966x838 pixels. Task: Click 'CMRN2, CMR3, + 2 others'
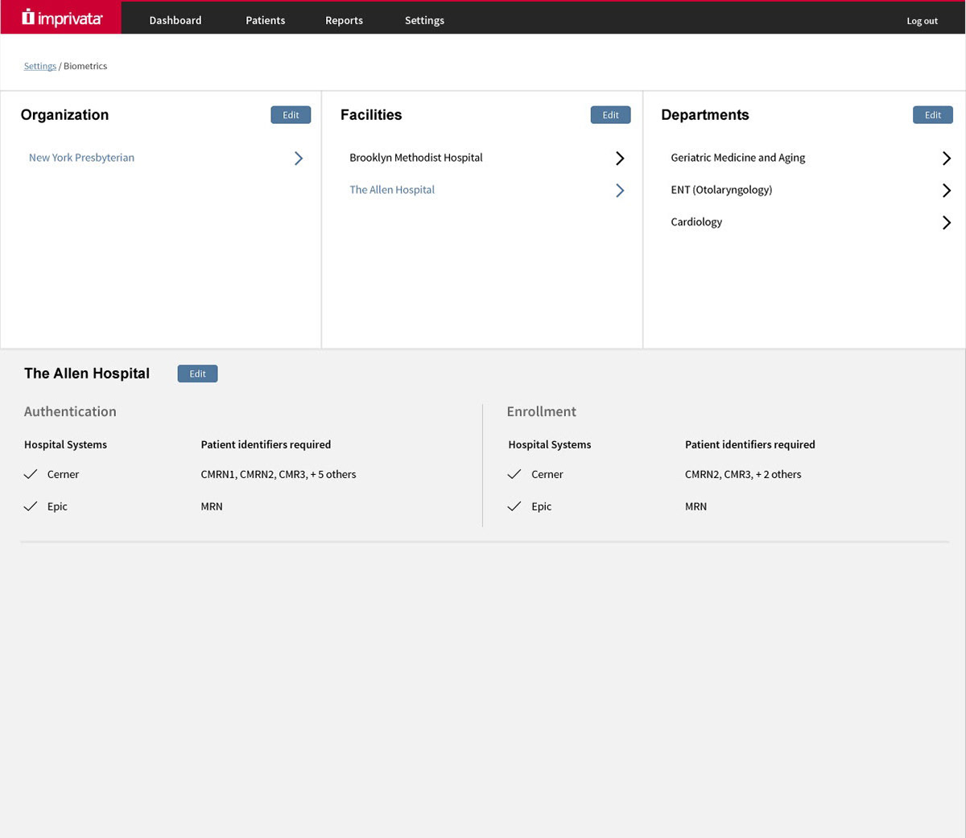743,474
